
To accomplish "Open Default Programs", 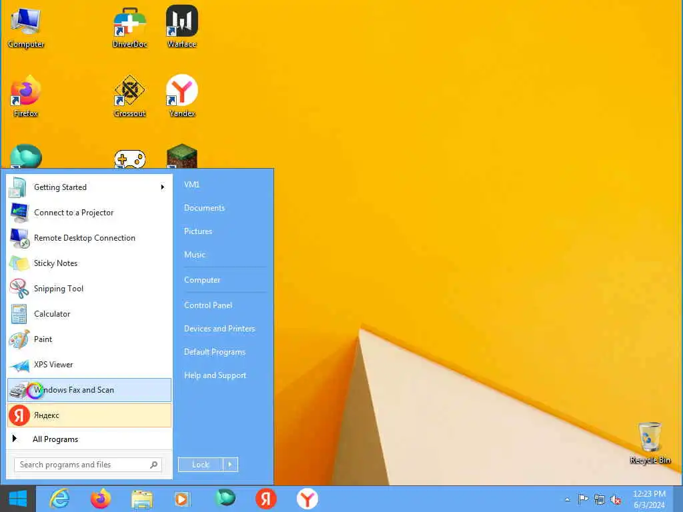I will click(x=215, y=352).
